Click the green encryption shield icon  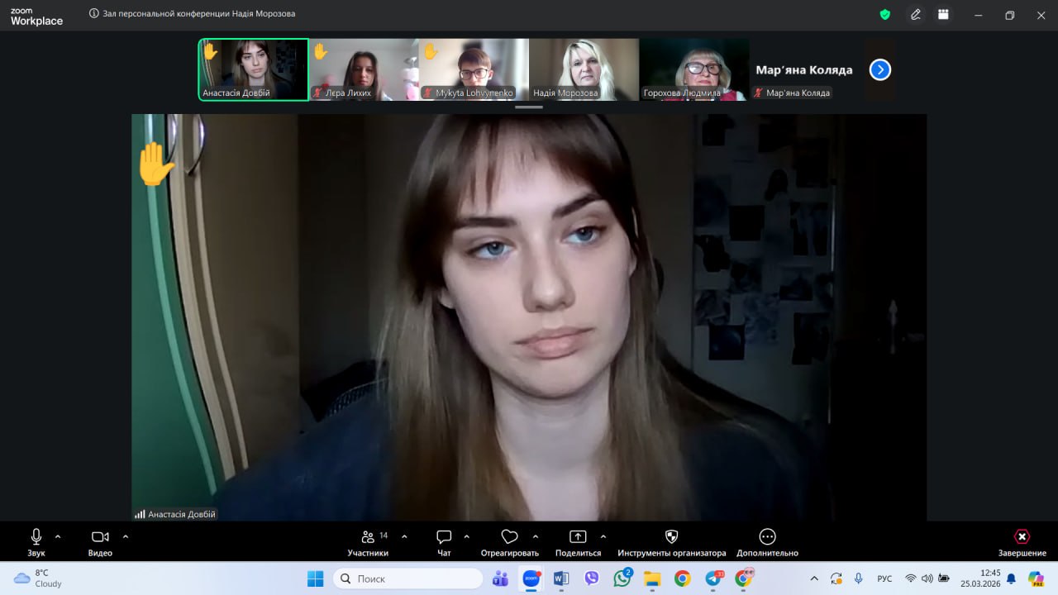884,15
